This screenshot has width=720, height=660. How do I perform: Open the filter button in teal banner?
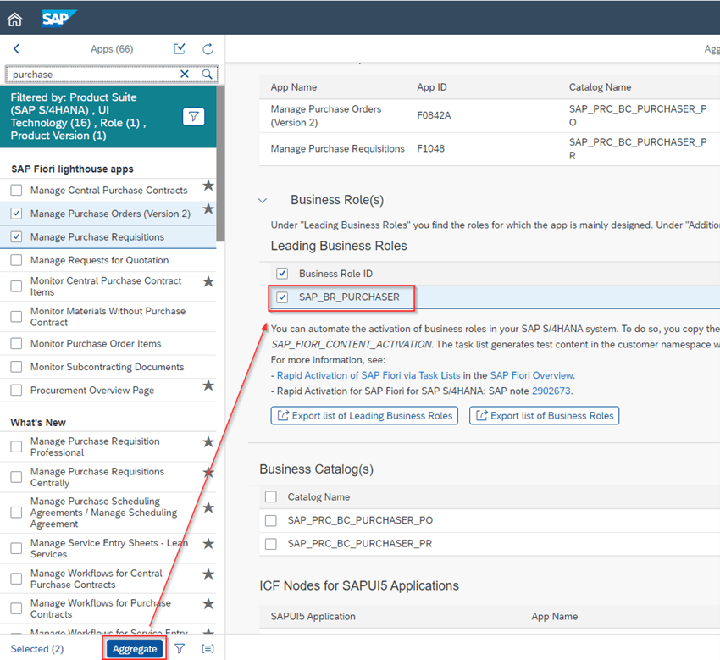point(194,117)
